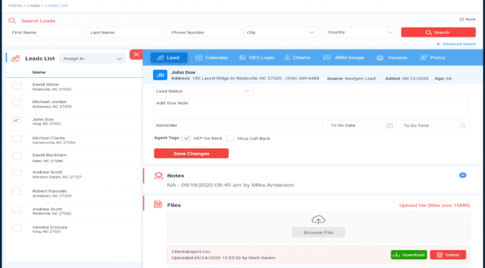Select Michael Jordan checkbox
485x268 pixels.
pos(17,102)
